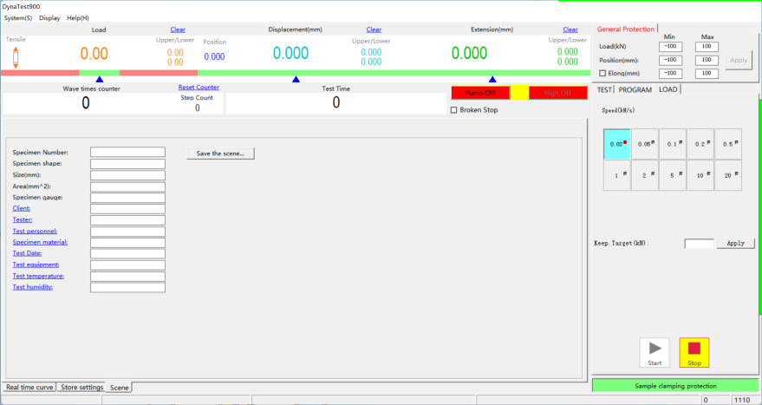Screen dimensions: 762x405
Task: Open the System(S) menu
Action: (x=18, y=17)
